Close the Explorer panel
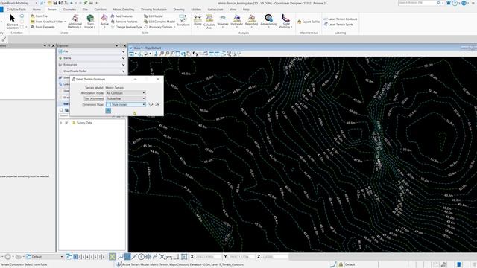Image resolution: width=477 pixels, height=268 pixels. 124,46
